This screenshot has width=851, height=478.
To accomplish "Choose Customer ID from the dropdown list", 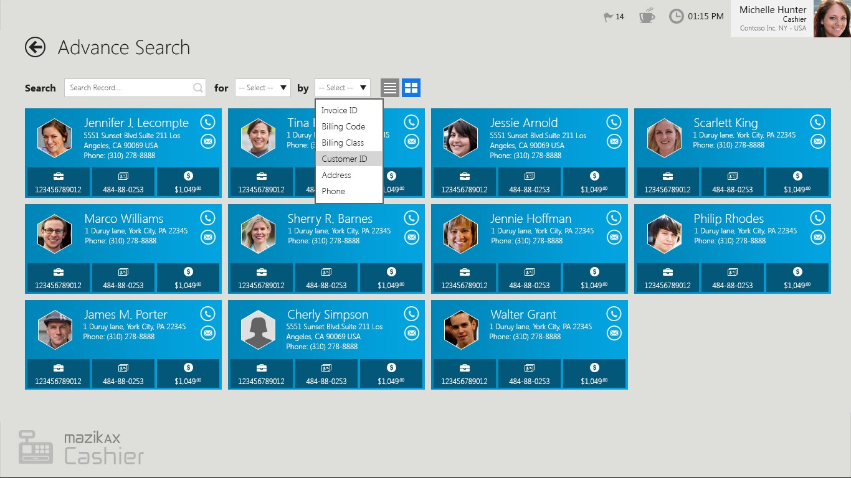I will 345,159.
